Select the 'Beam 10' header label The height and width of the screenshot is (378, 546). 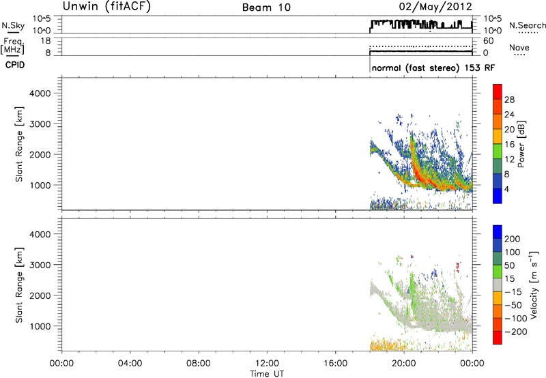(266, 8)
